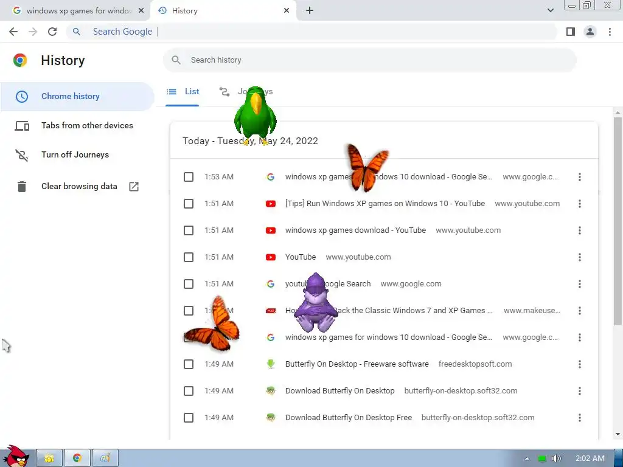
Task: Open Chrome's three-dot main menu
Action: (x=610, y=32)
